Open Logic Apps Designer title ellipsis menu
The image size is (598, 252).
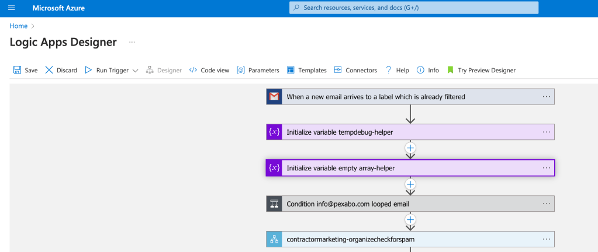tap(132, 42)
